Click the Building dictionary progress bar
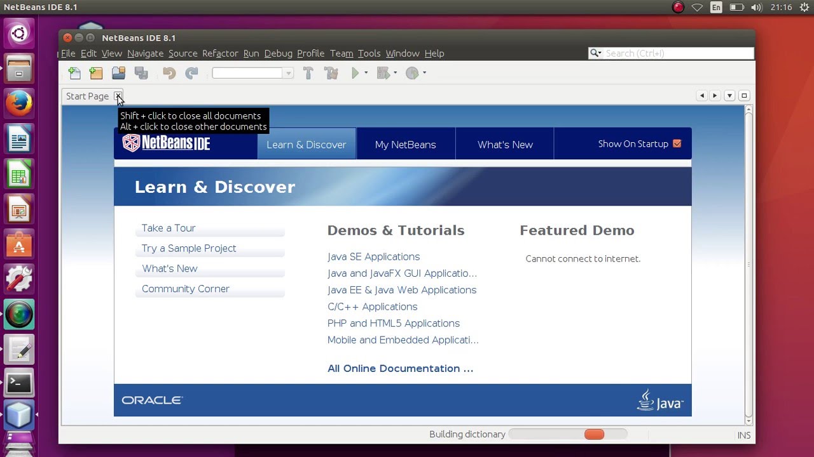This screenshot has width=814, height=457. 568,434
